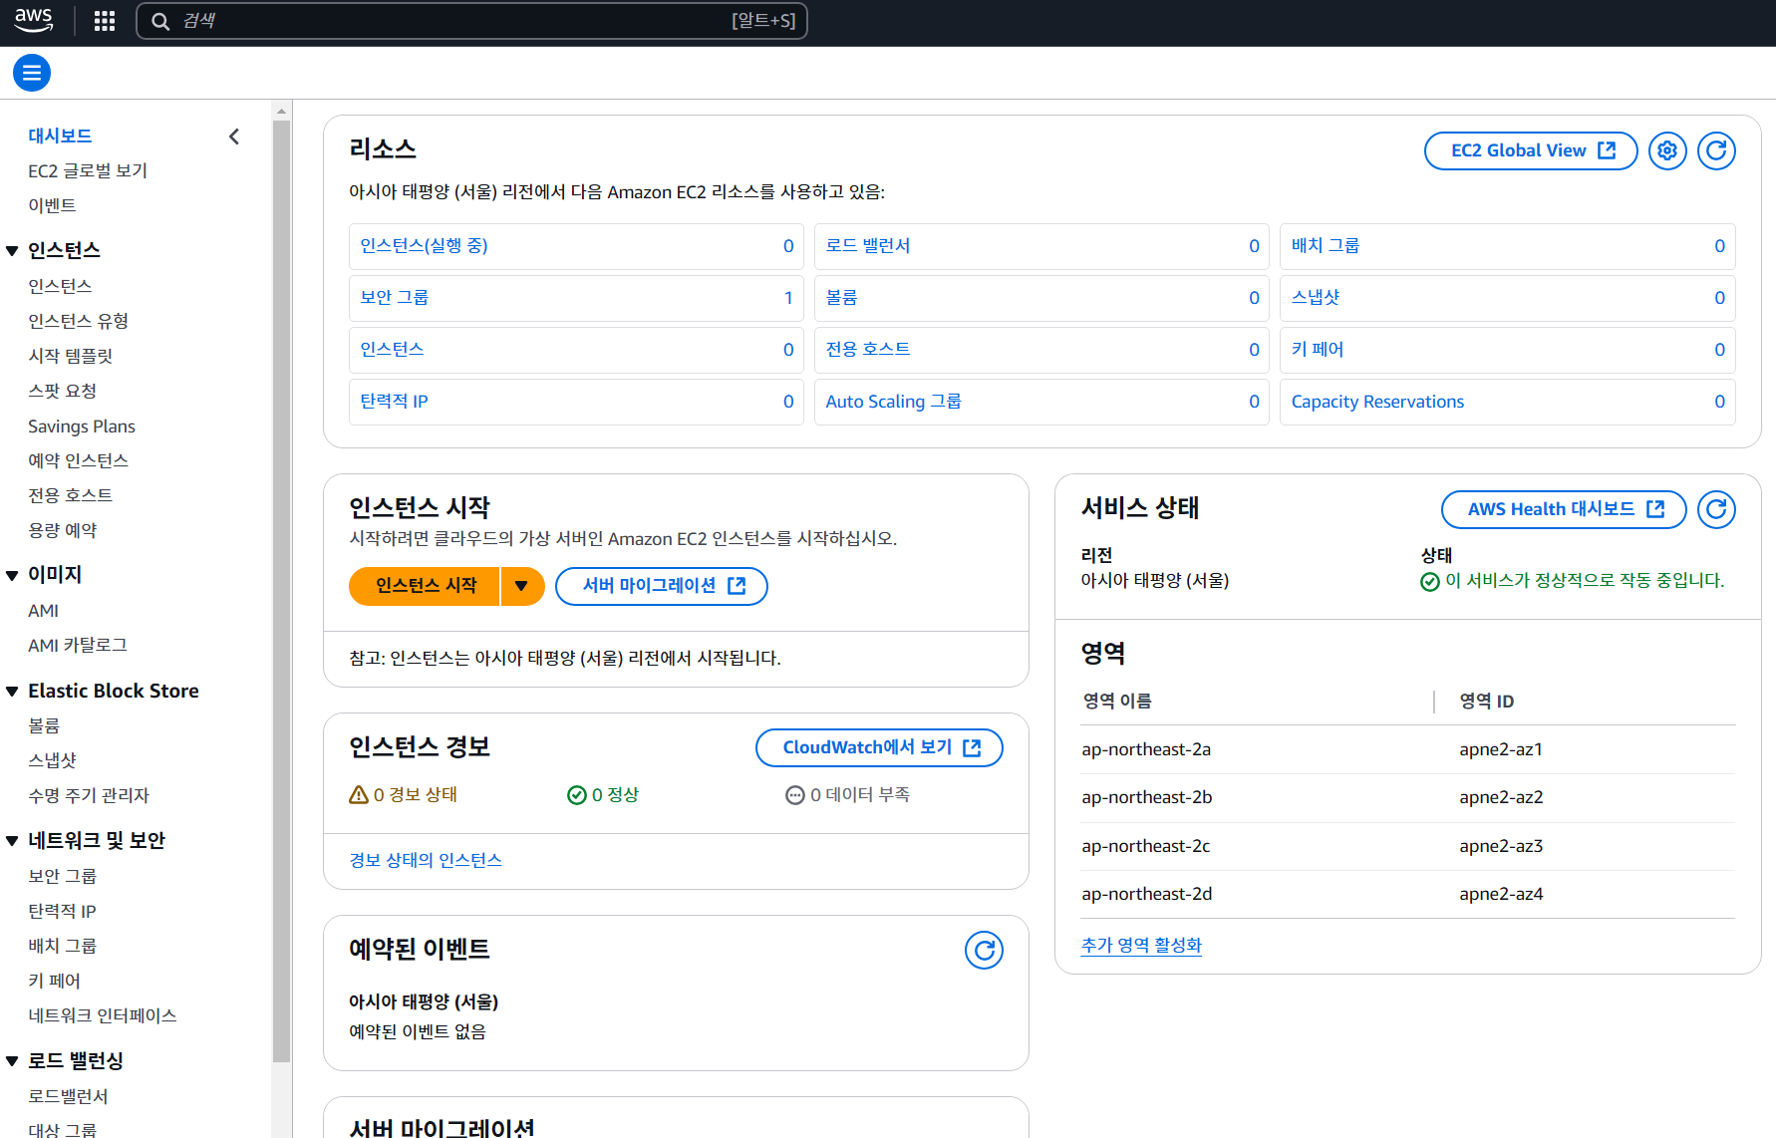Click the 추가 영역 활성화 link

click(x=1141, y=945)
